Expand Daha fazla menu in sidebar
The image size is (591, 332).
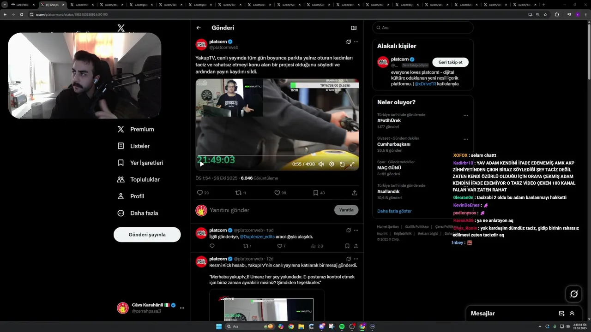[x=138, y=213]
